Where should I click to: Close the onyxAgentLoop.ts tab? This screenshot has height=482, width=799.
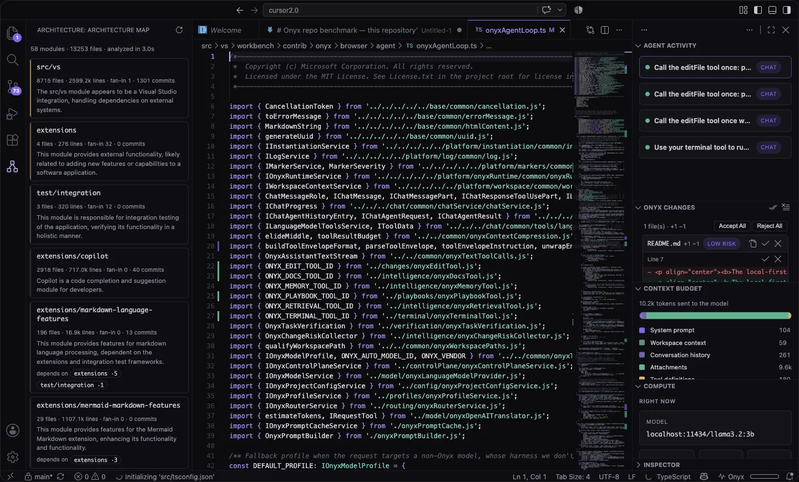tap(563, 30)
